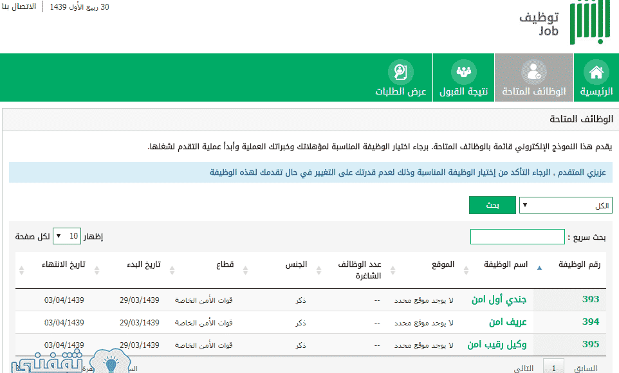Click the view applications magnifier icon
Screen dimensions: 619x373
[400, 72]
